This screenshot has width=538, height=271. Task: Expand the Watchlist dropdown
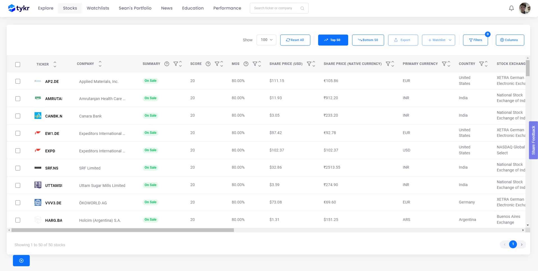click(439, 40)
